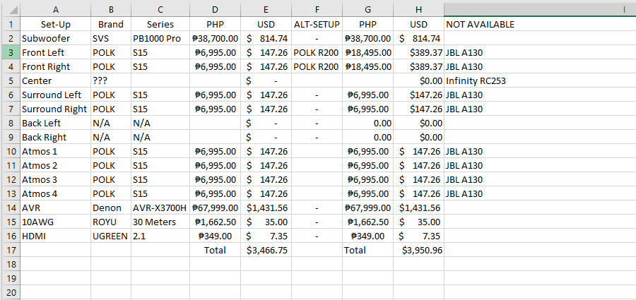Screen dimensions: 636x300
Task: Select '₱18,495.00' in the Front Left row
Action: click(x=367, y=53)
